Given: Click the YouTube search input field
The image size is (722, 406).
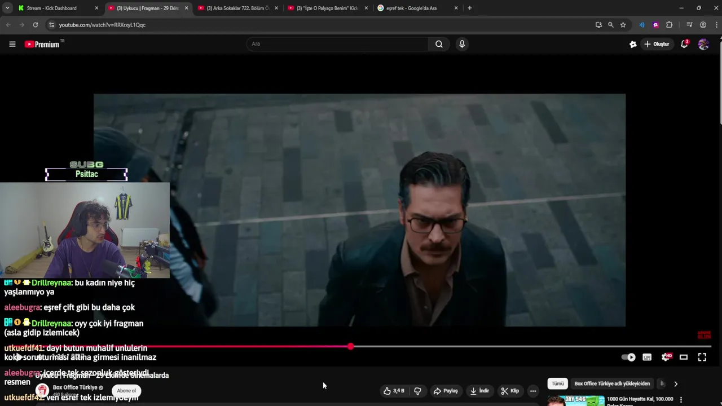Looking at the screenshot, I should [x=337, y=44].
